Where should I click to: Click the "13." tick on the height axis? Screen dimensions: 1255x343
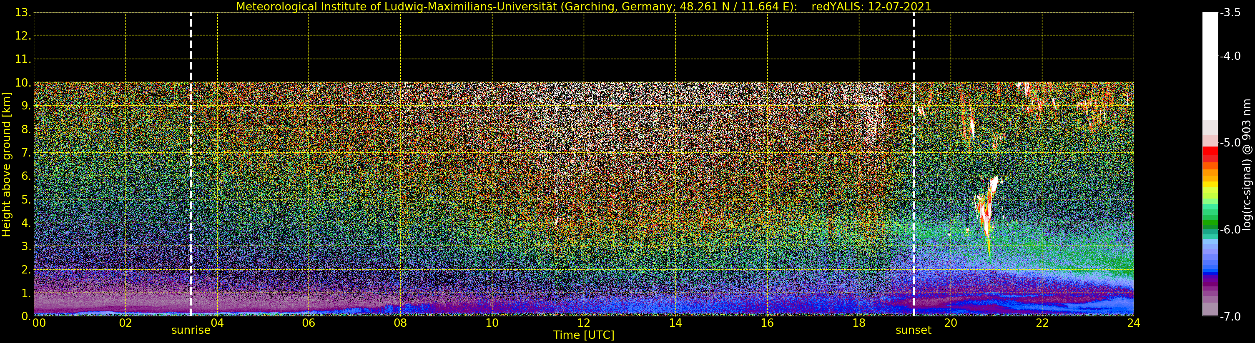click(23, 12)
